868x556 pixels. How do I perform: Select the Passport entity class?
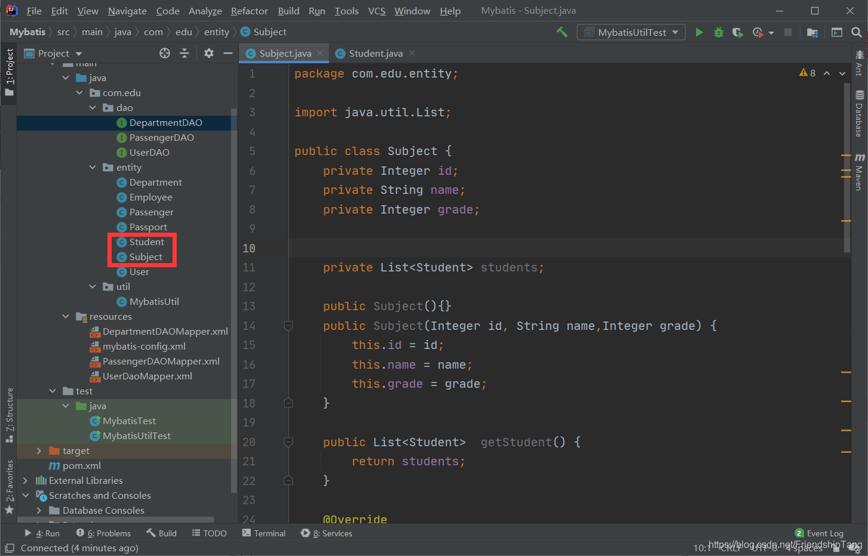coord(148,227)
